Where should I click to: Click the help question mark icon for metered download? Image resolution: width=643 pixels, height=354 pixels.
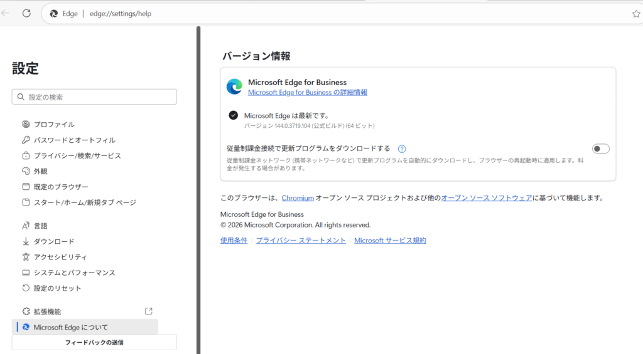point(402,149)
